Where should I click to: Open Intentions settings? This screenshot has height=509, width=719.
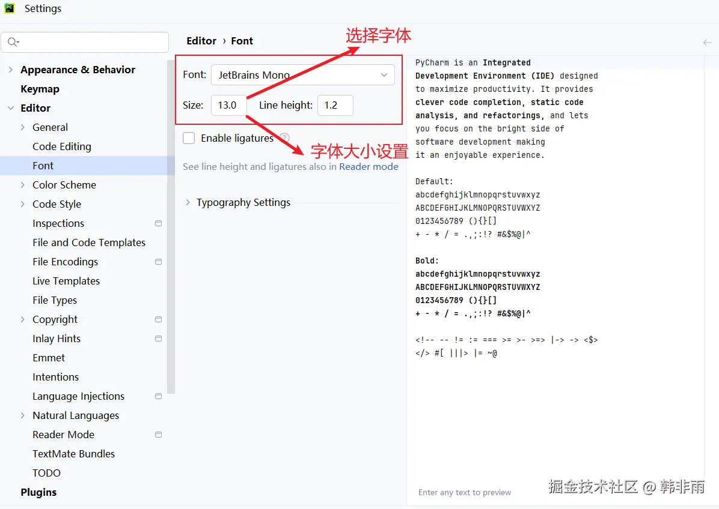point(55,377)
